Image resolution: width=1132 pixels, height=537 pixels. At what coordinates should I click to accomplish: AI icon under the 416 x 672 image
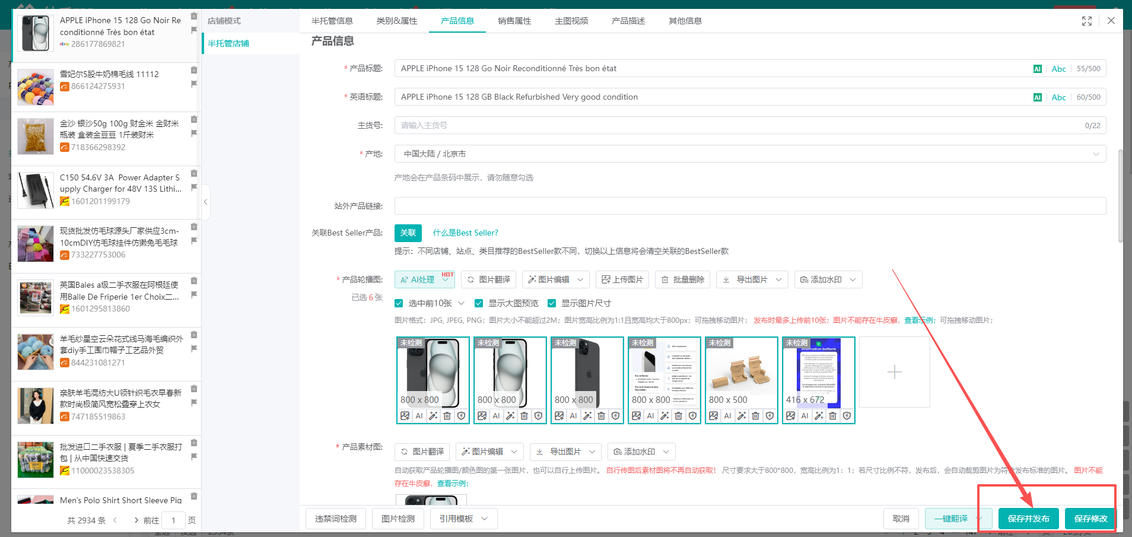[x=805, y=416]
